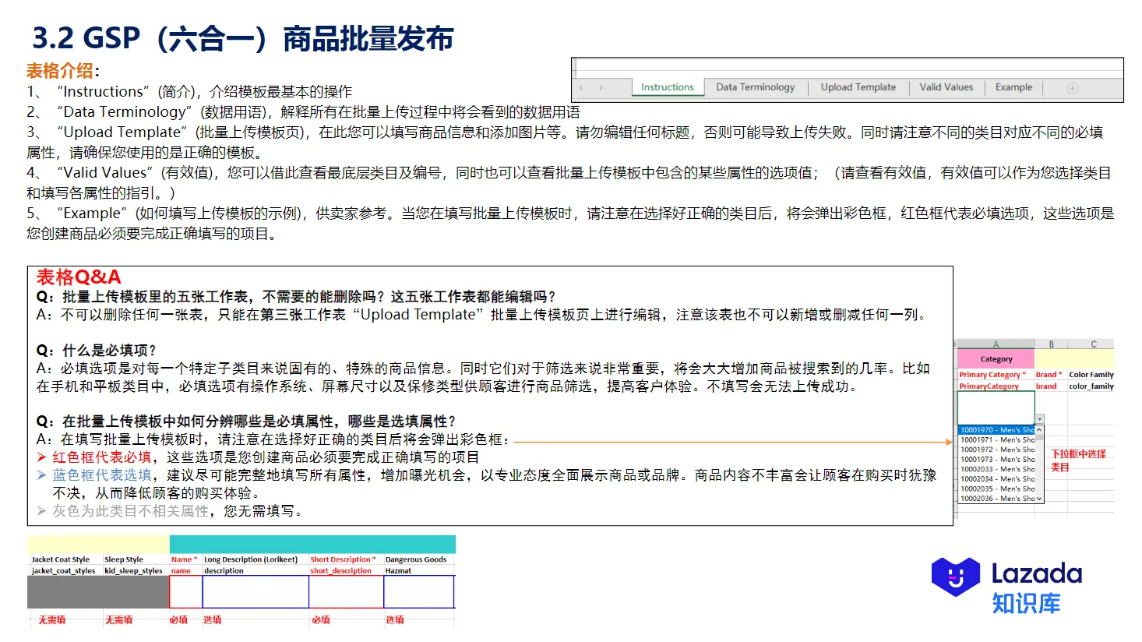Click the add new worksheet plus icon
The image size is (1142, 642).
point(1071,87)
